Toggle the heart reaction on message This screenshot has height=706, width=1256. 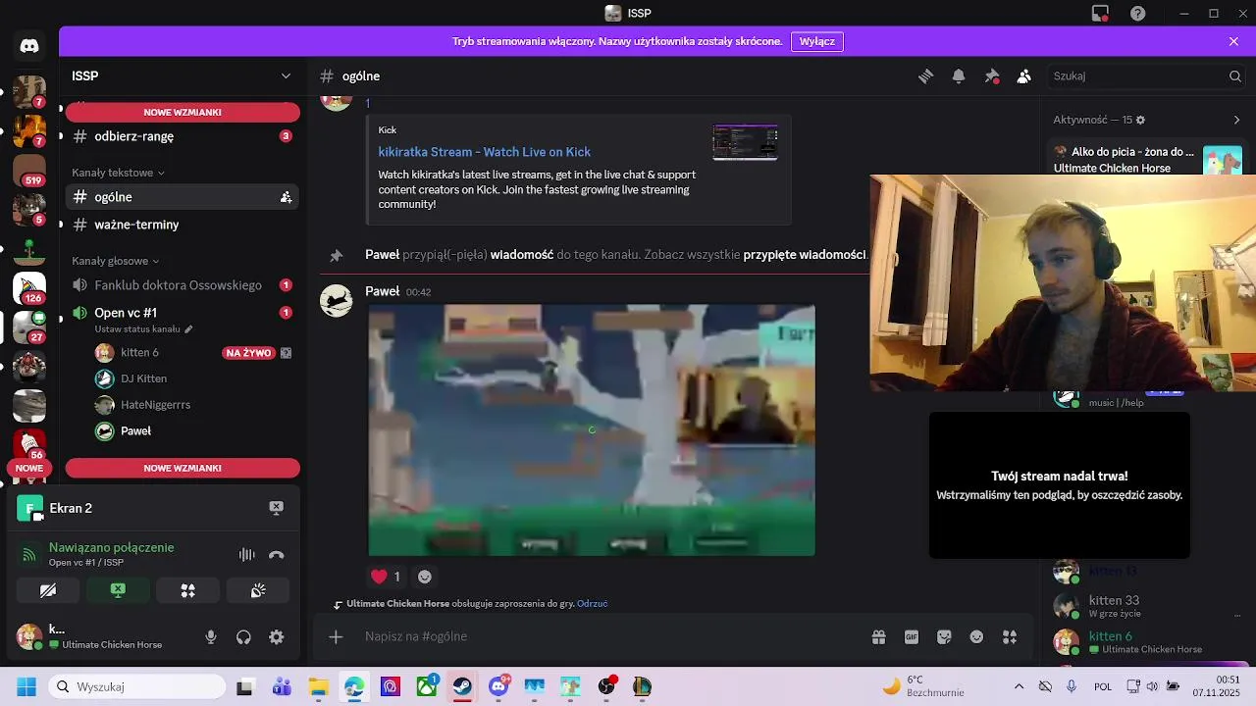tap(386, 577)
